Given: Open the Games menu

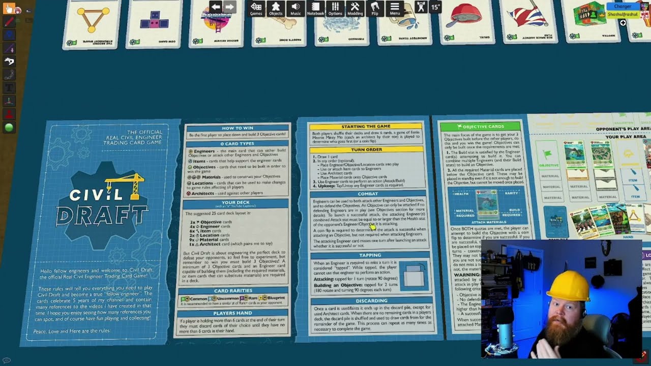Looking at the screenshot, I should point(256,8).
